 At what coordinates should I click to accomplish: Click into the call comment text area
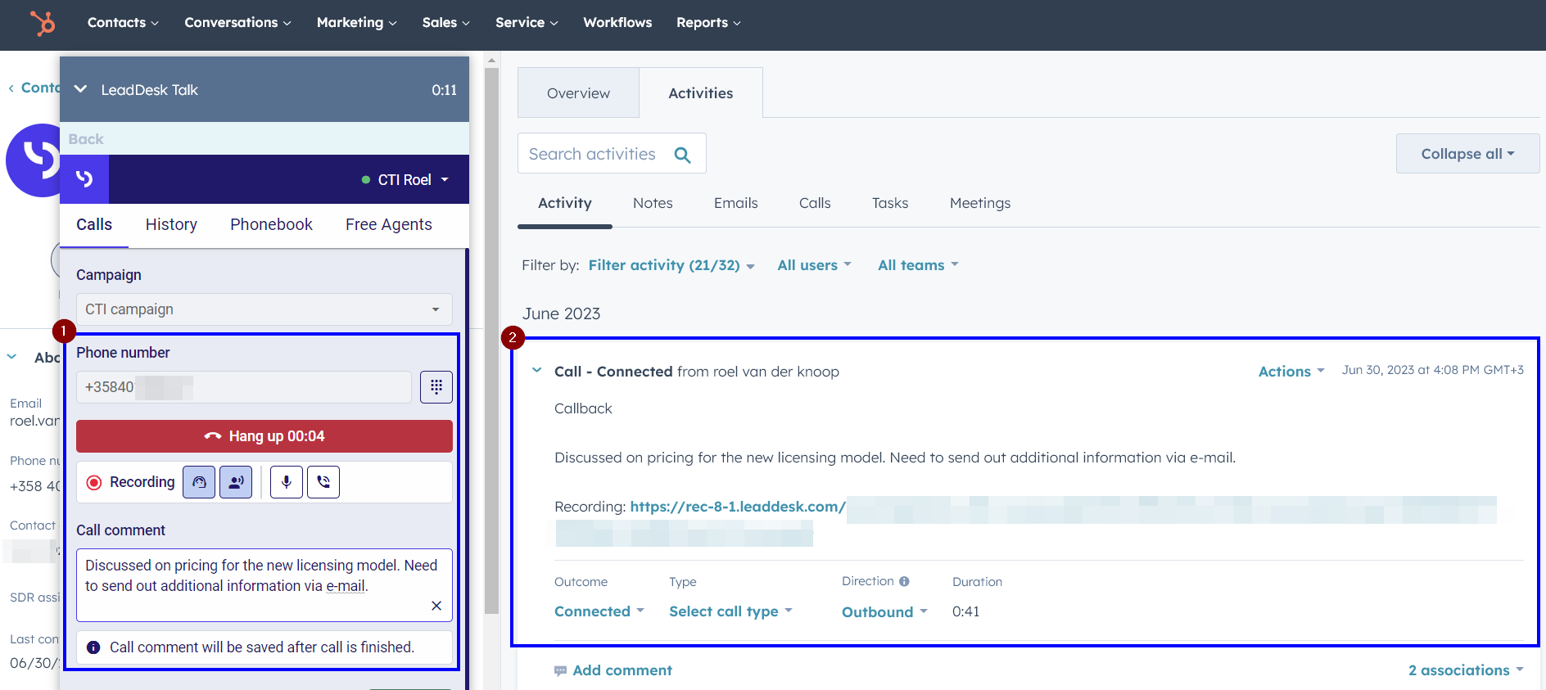tap(264, 585)
